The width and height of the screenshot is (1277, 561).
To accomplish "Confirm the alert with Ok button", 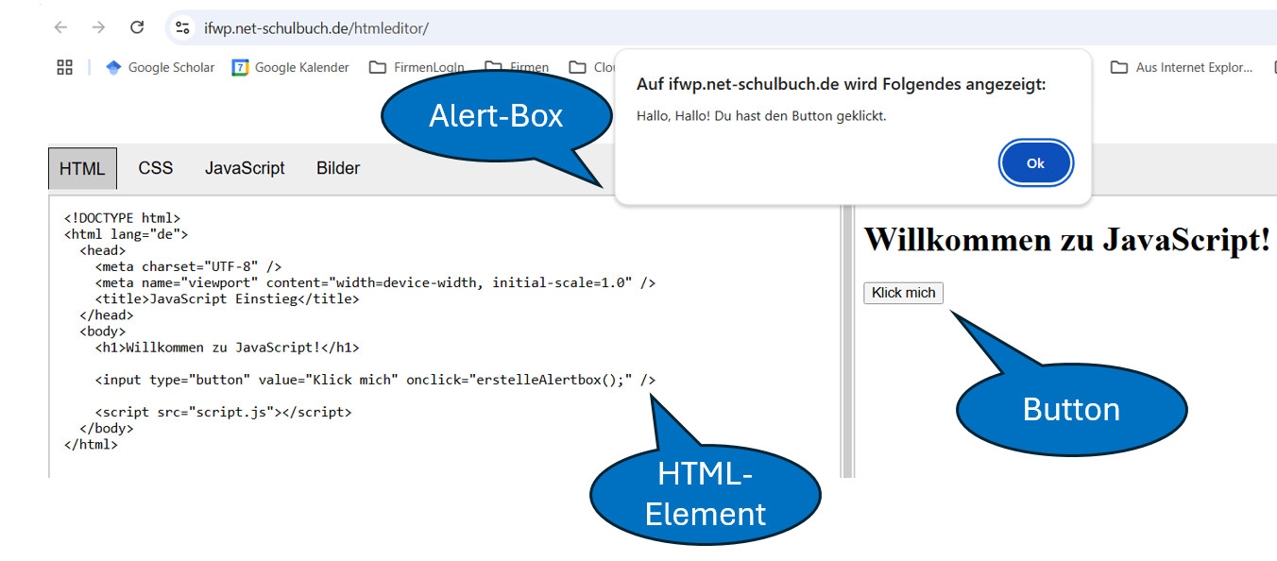I will (x=1035, y=163).
